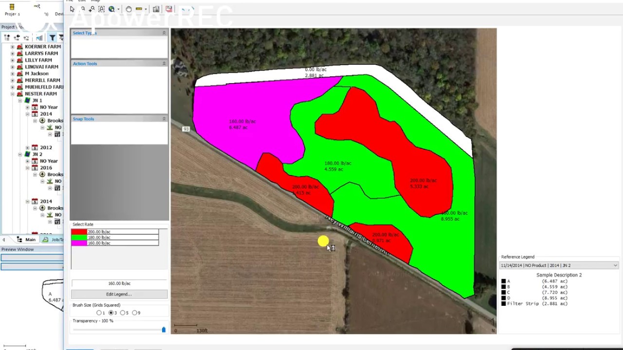Image resolution: width=623 pixels, height=350 pixels.
Task: Select MERRILL FARM in the tree
Action: coord(42,81)
